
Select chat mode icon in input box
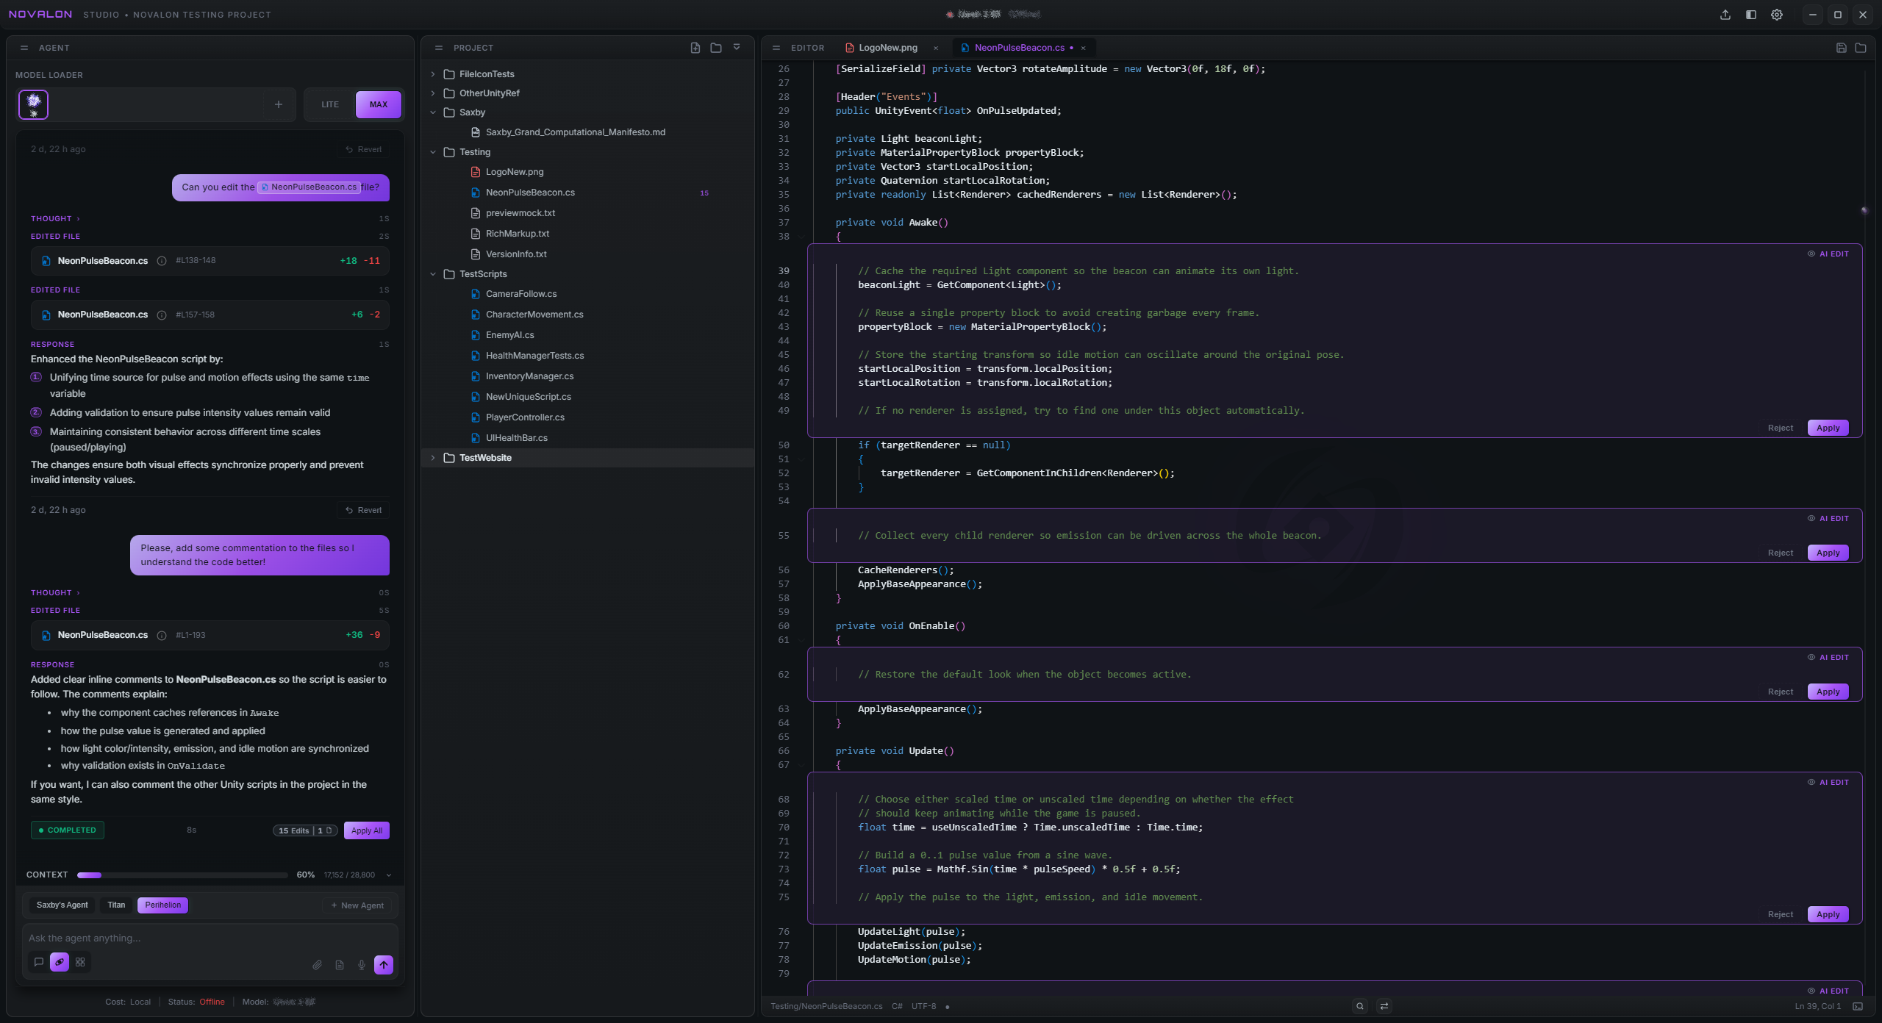pos(39,962)
